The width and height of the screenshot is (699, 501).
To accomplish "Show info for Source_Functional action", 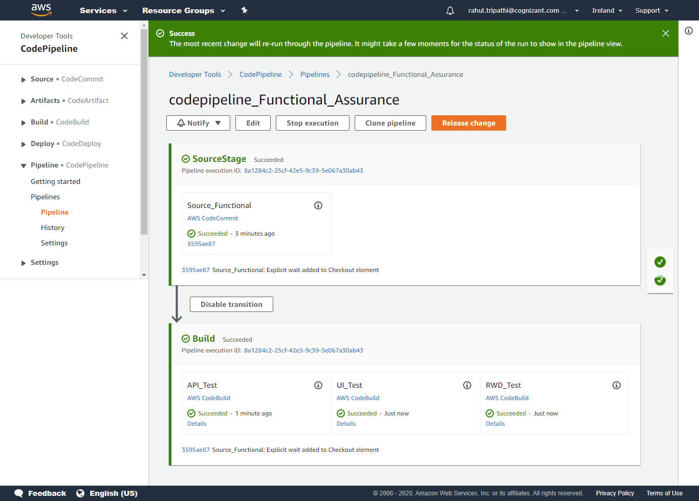I will (318, 205).
